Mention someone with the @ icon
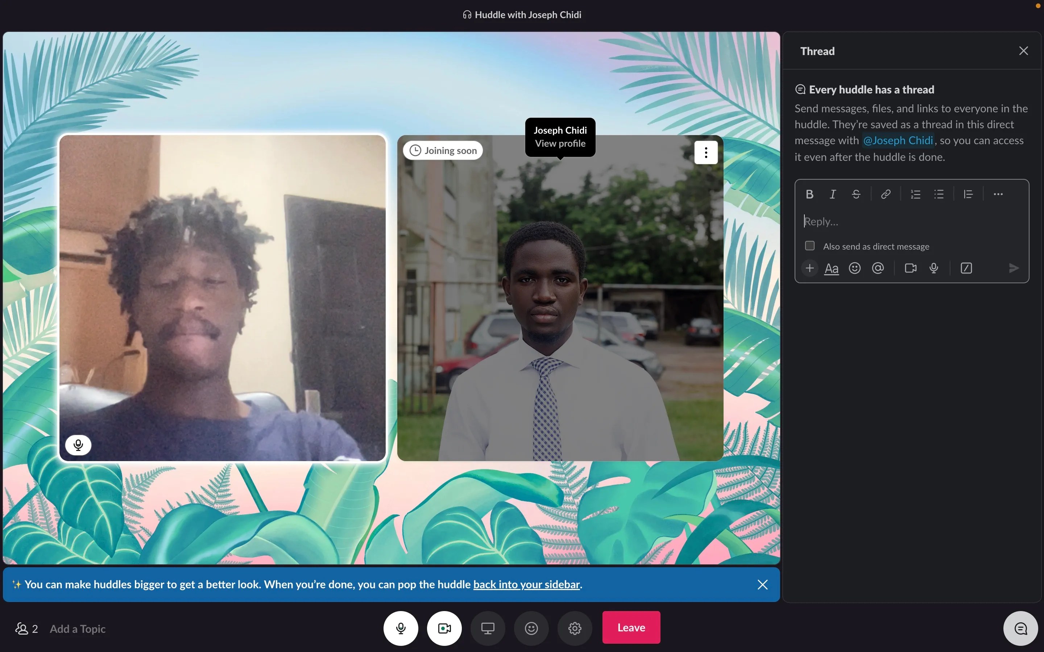Image resolution: width=1044 pixels, height=652 pixels. click(x=878, y=268)
